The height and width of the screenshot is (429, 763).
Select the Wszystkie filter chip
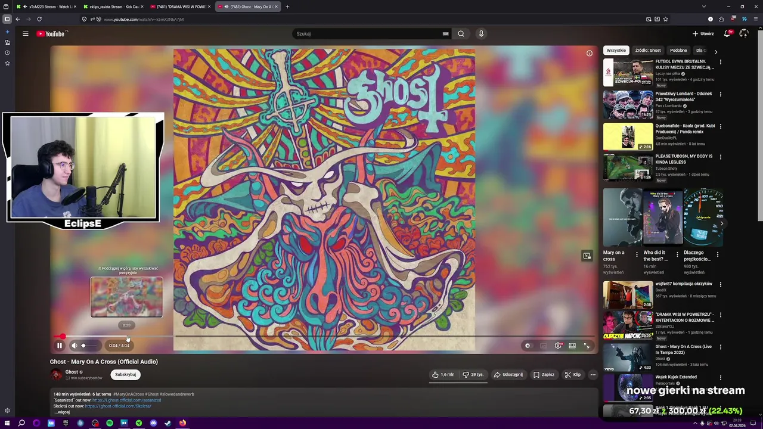(616, 51)
